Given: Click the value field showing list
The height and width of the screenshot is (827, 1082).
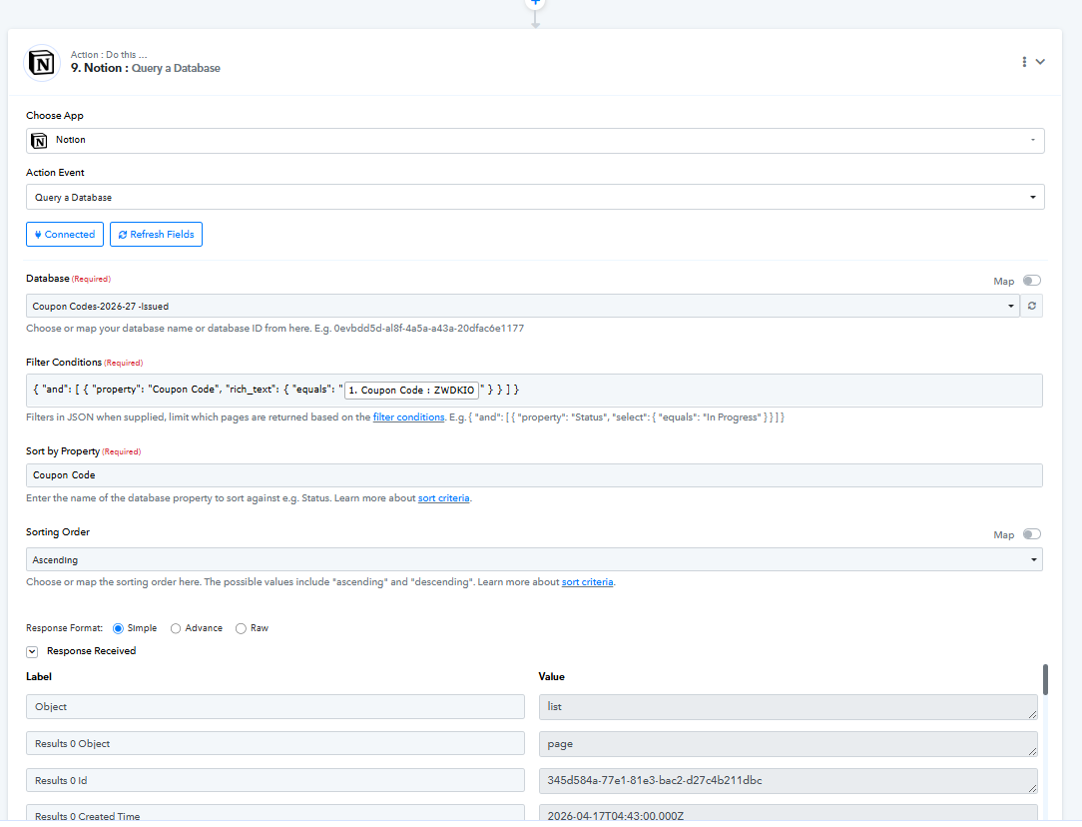Looking at the screenshot, I should pyautogui.click(x=788, y=707).
